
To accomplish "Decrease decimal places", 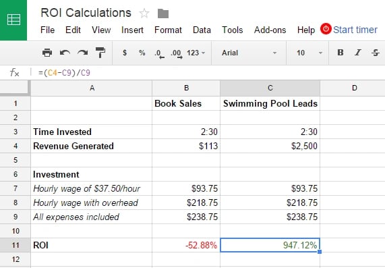I will 159,53.
